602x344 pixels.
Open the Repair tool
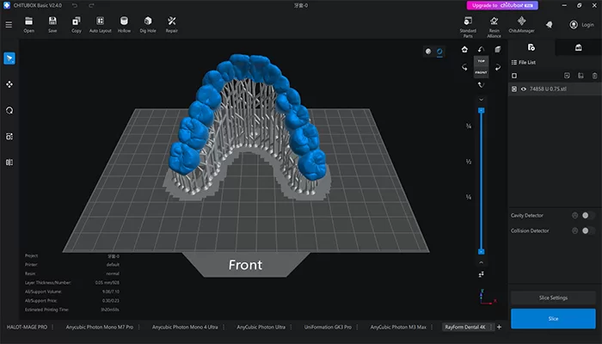tap(172, 25)
